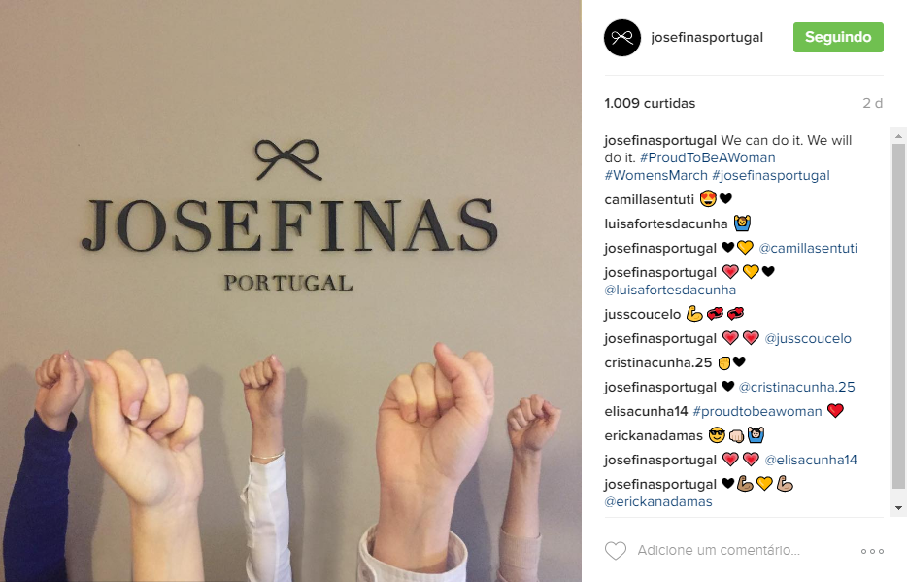The width and height of the screenshot is (907, 582).
Task: Click the @cristinacunha.25 mention
Action: tap(796, 387)
